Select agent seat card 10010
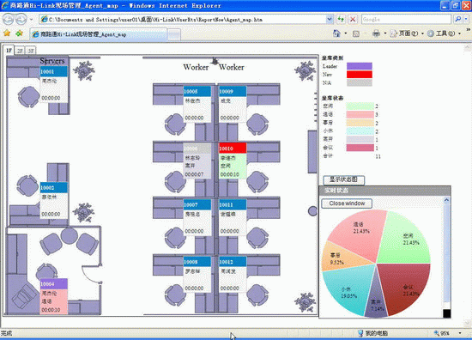 pos(233,161)
